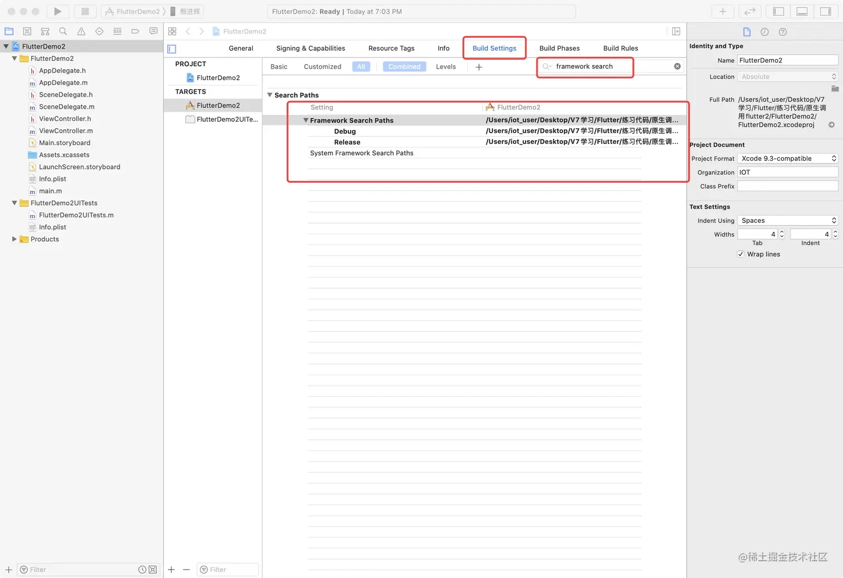Collapse the FlutterDemo2 source group
Screen dimensions: 843x578
[x=14, y=59]
